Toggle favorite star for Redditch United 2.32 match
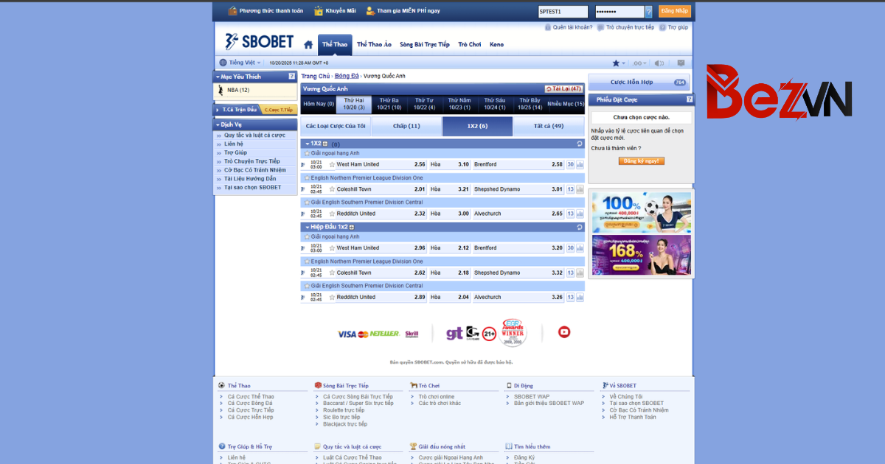 332,214
